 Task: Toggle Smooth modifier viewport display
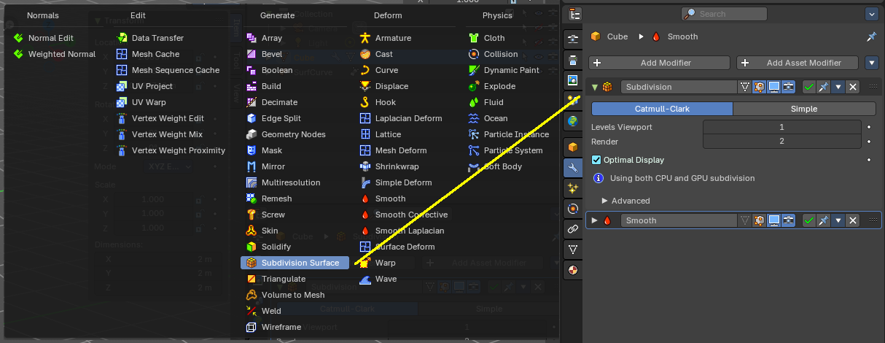click(x=774, y=220)
